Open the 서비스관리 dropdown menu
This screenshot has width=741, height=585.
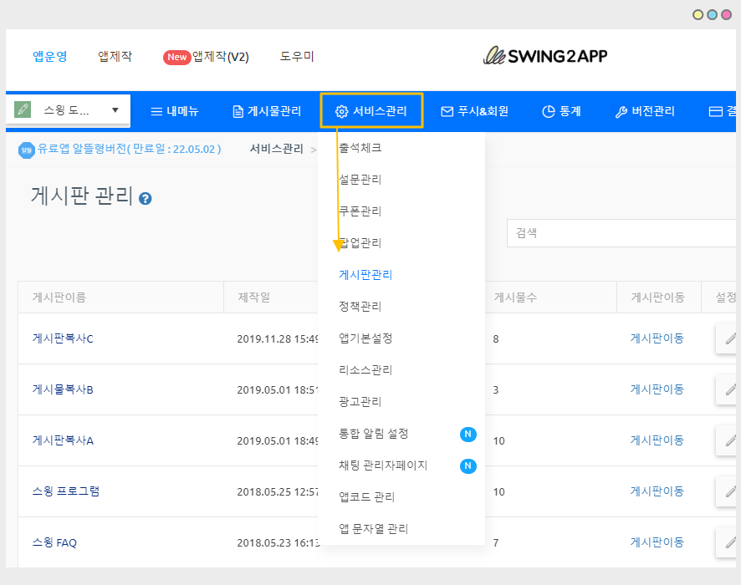[371, 111]
